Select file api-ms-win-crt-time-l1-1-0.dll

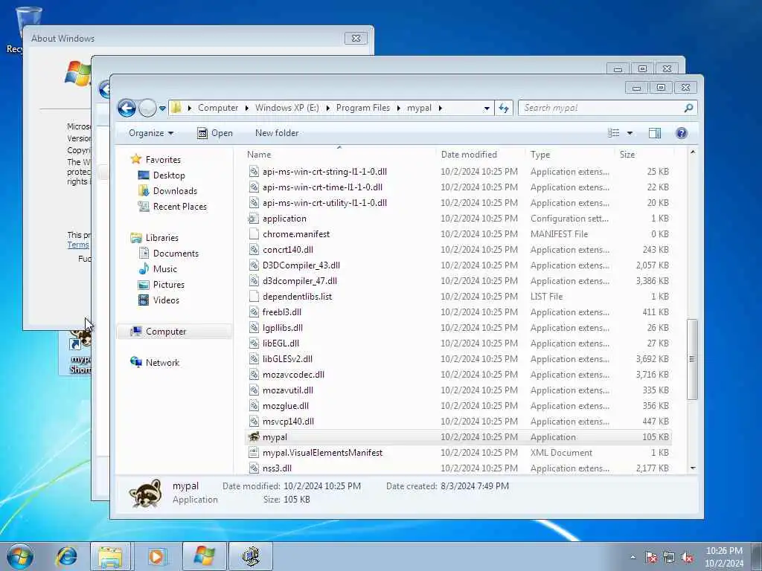322,187
